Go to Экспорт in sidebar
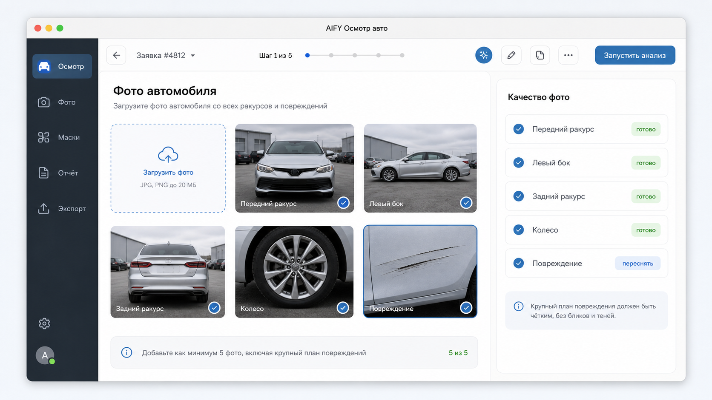The width and height of the screenshot is (712, 400). tap(62, 209)
